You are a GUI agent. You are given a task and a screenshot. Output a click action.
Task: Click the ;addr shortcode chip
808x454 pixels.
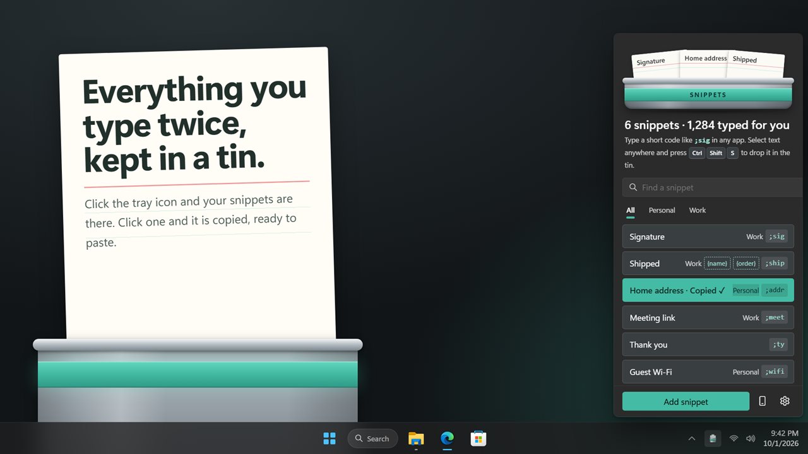[775, 291]
